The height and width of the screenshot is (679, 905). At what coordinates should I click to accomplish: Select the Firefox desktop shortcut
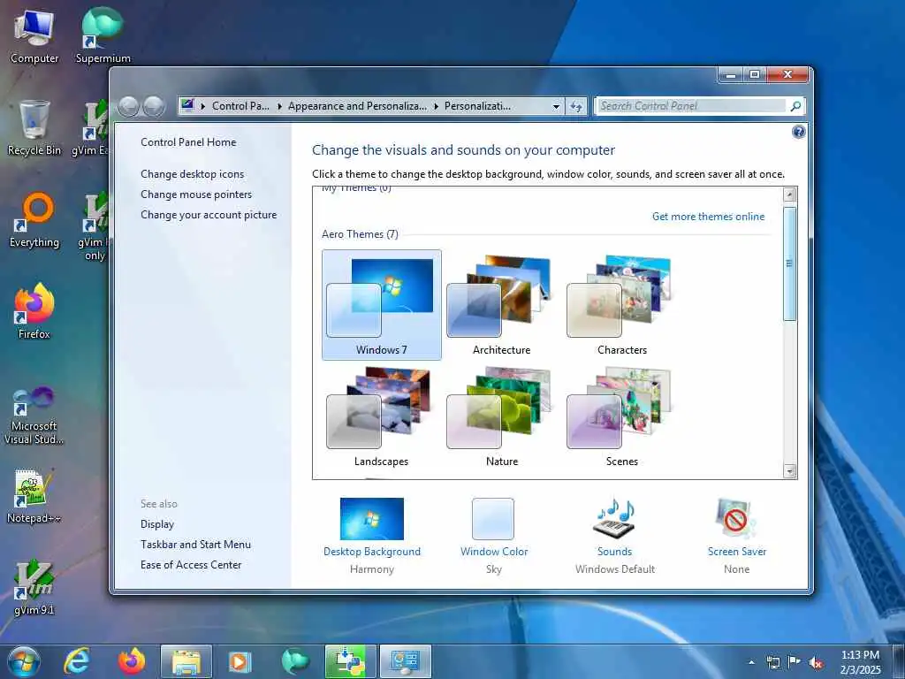point(34,312)
